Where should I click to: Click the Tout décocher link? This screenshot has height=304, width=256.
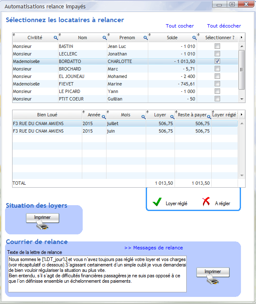coord(224,26)
